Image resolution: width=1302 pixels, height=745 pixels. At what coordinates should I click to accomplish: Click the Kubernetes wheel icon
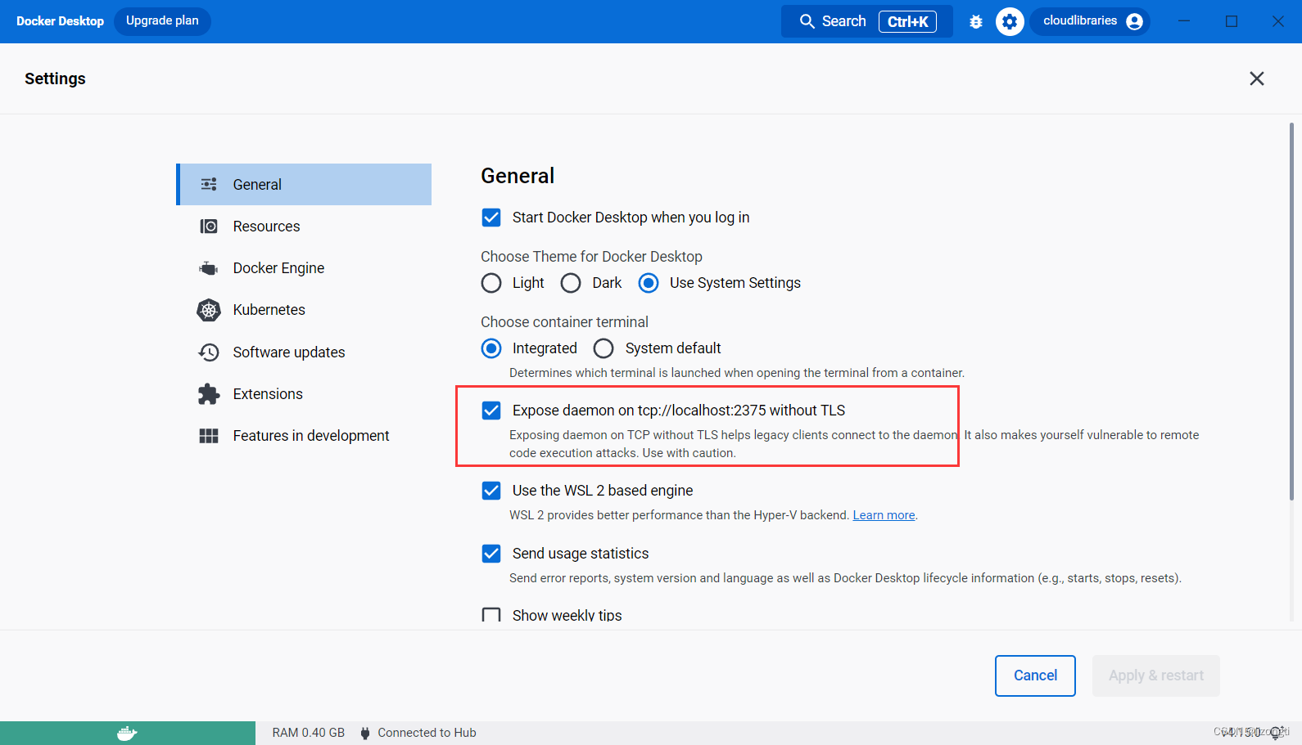point(209,310)
